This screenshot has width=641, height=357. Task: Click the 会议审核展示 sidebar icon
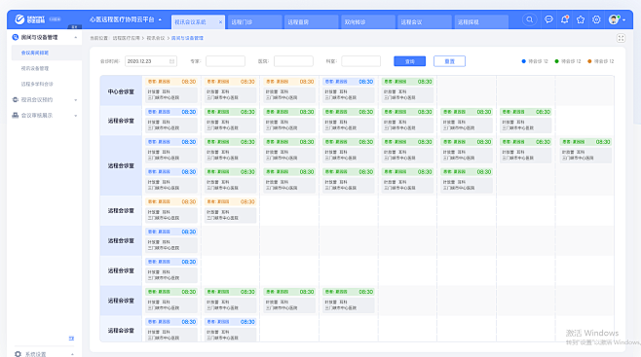[x=16, y=116]
